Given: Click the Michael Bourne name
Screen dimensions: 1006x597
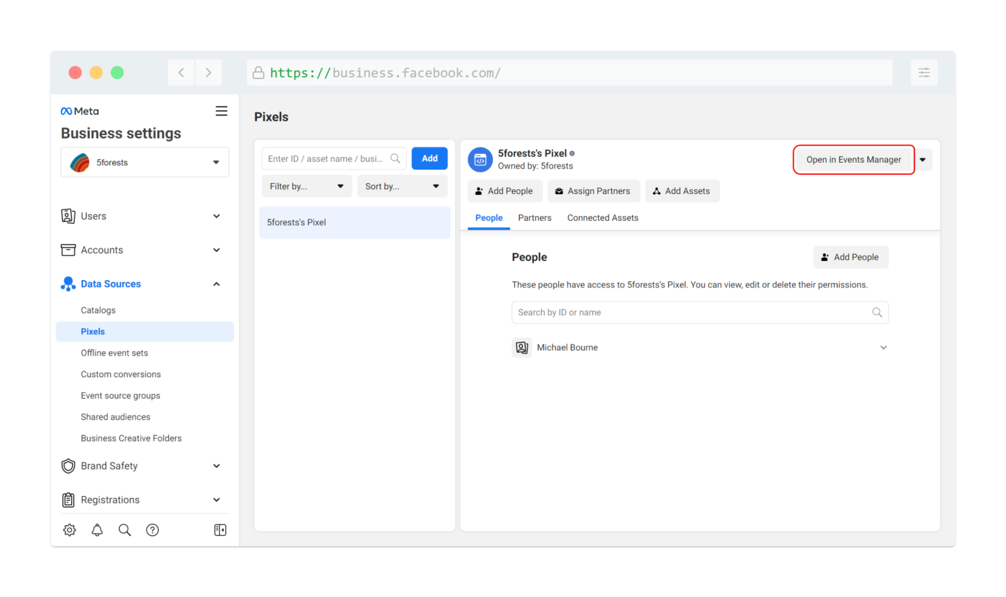Looking at the screenshot, I should (x=567, y=348).
